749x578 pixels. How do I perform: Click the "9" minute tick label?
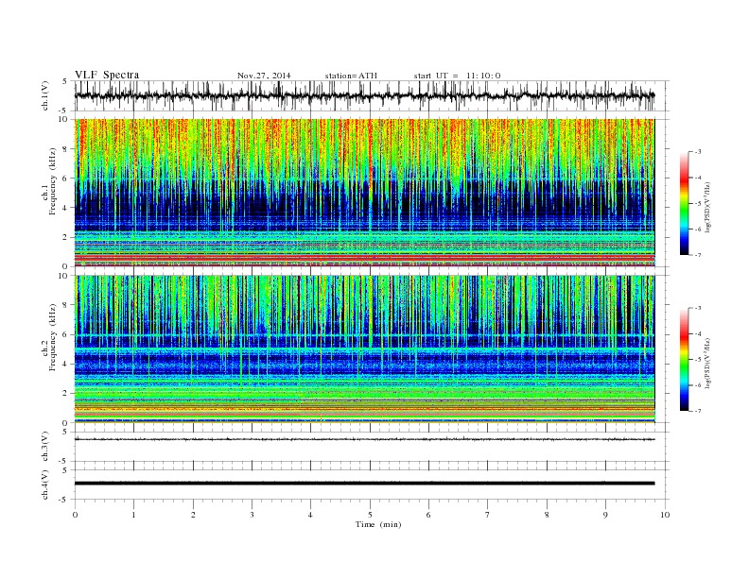pos(605,515)
